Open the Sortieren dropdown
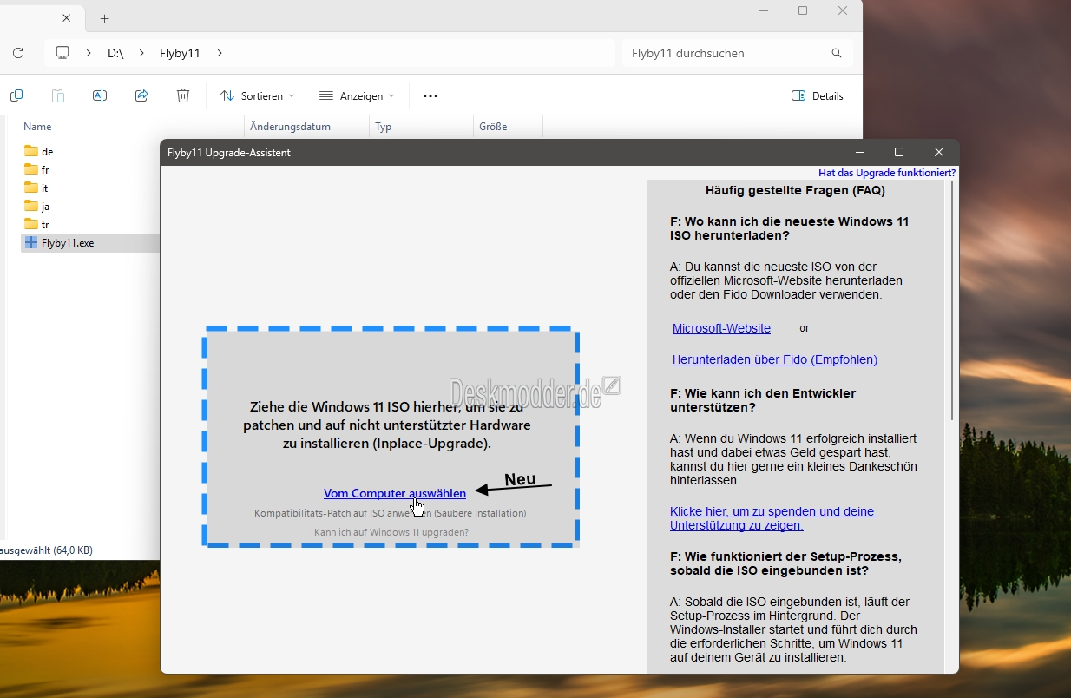 [258, 95]
